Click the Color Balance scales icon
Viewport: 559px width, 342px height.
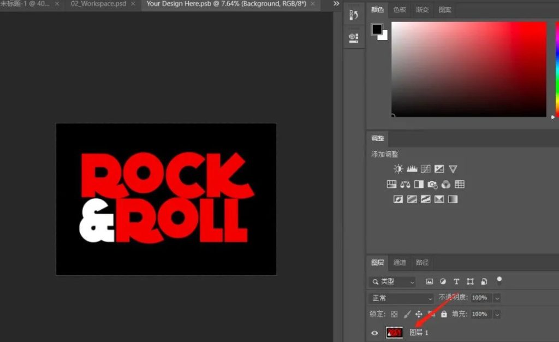(405, 185)
